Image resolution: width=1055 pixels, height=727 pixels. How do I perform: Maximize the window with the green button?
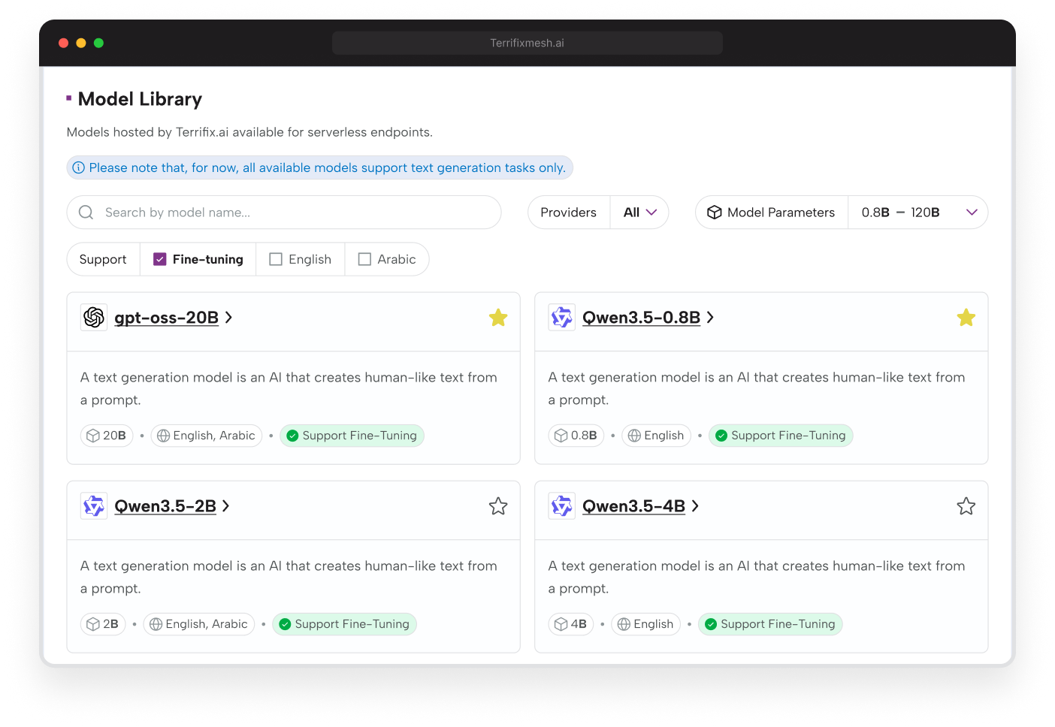pyautogui.click(x=98, y=43)
